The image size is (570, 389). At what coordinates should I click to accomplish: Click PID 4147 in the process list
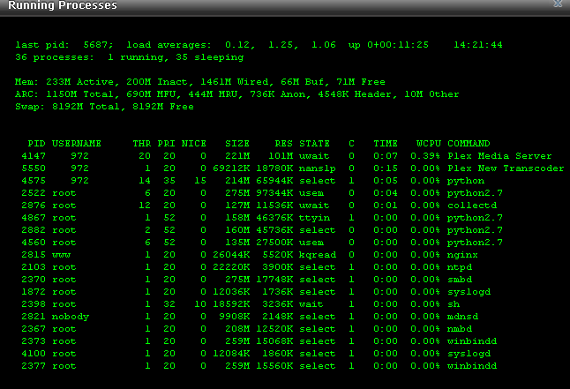34,155
